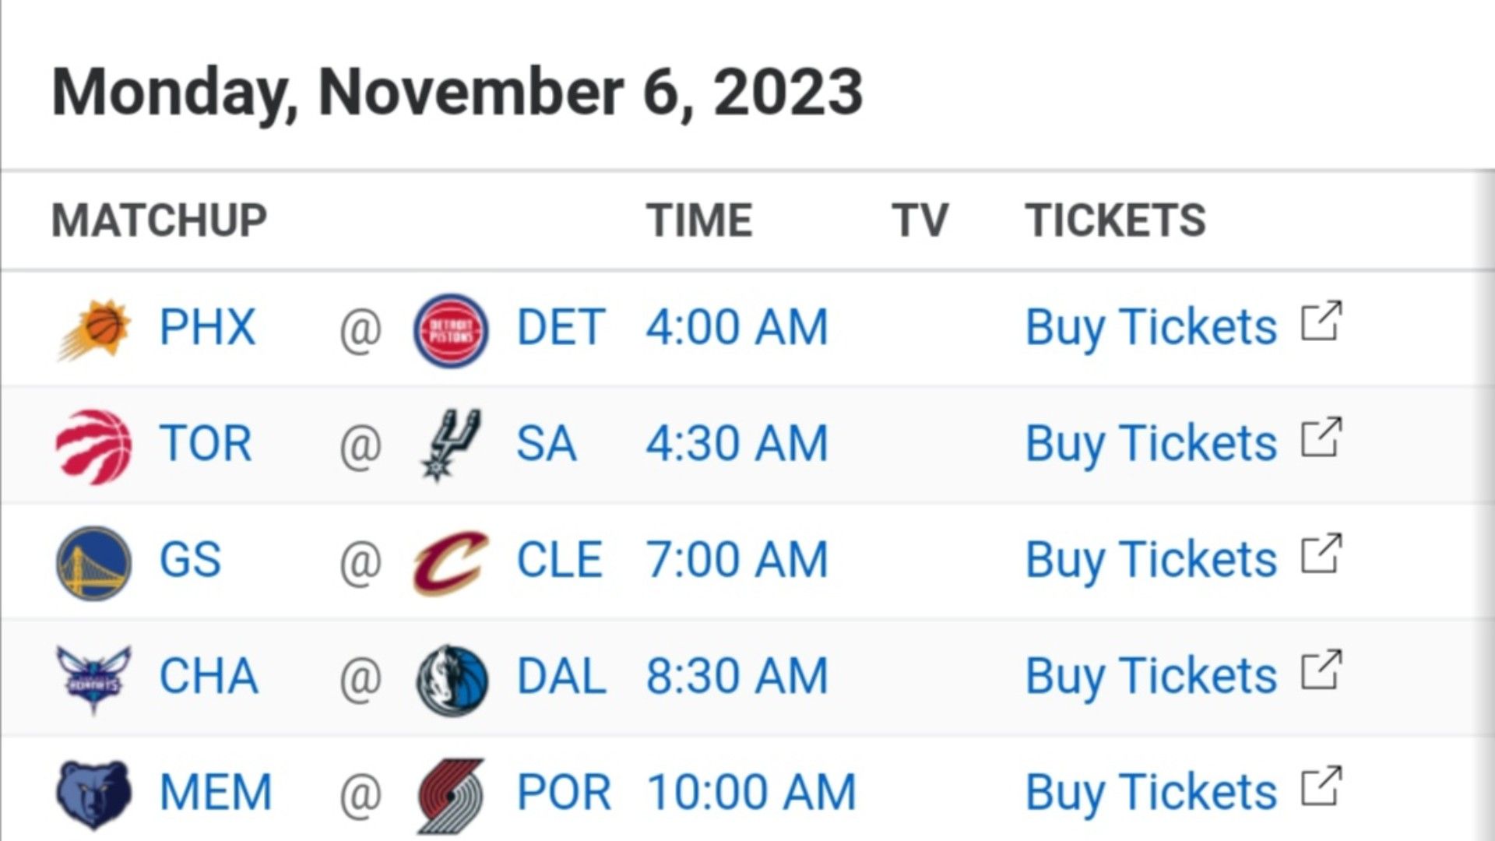Click external link icon for PHX game tickets
The image size is (1495, 841).
[x=1321, y=321]
